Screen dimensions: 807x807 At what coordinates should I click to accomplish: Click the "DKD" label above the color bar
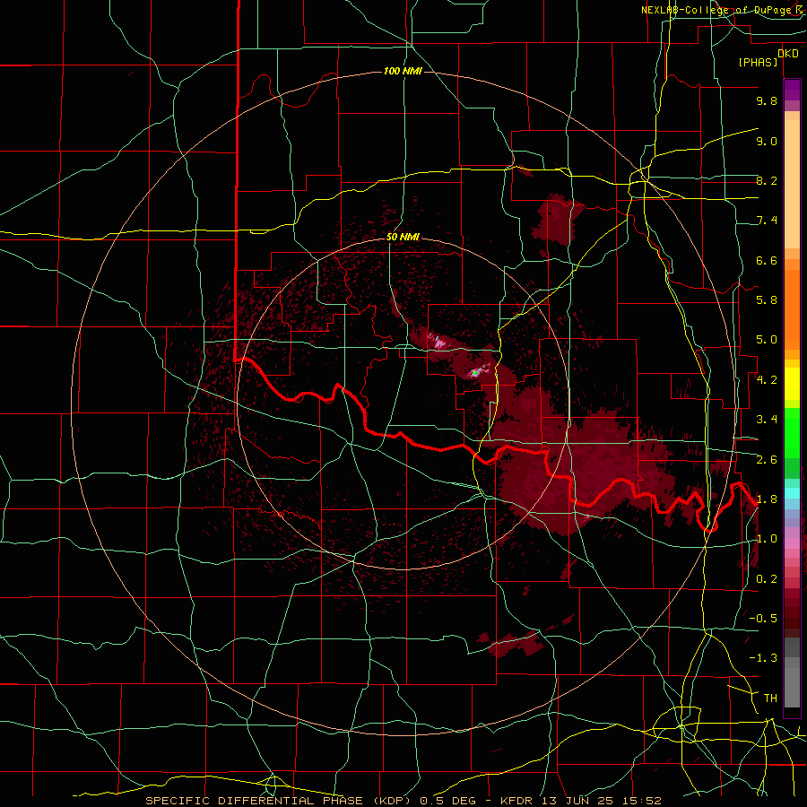(x=788, y=54)
